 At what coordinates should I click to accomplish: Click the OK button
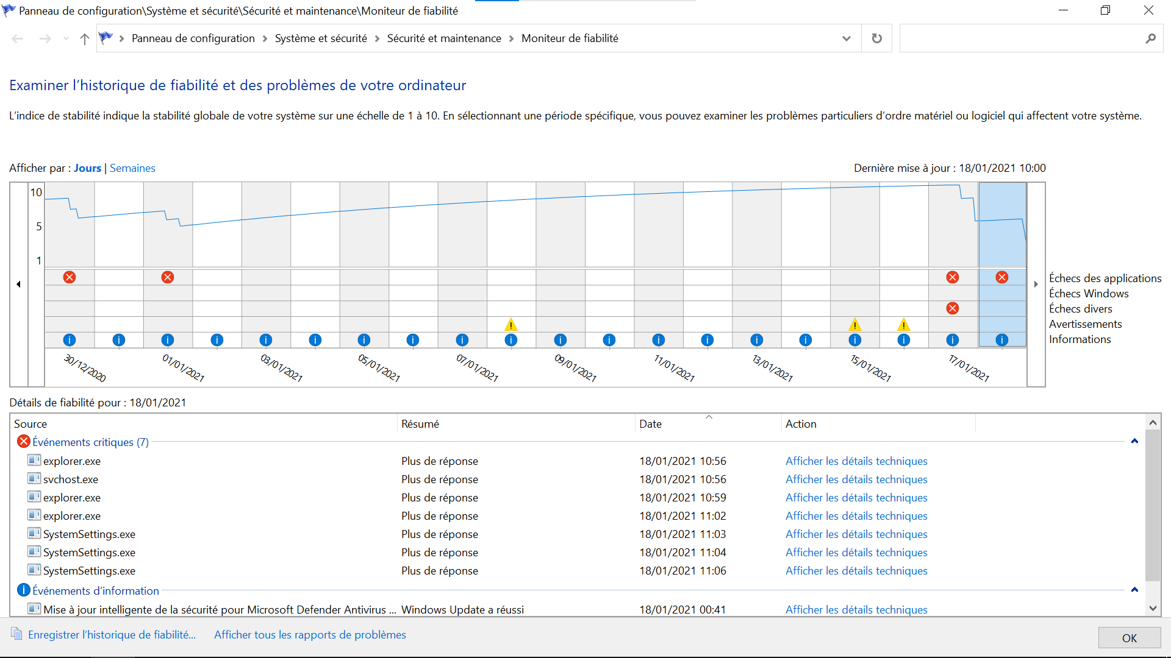point(1130,638)
